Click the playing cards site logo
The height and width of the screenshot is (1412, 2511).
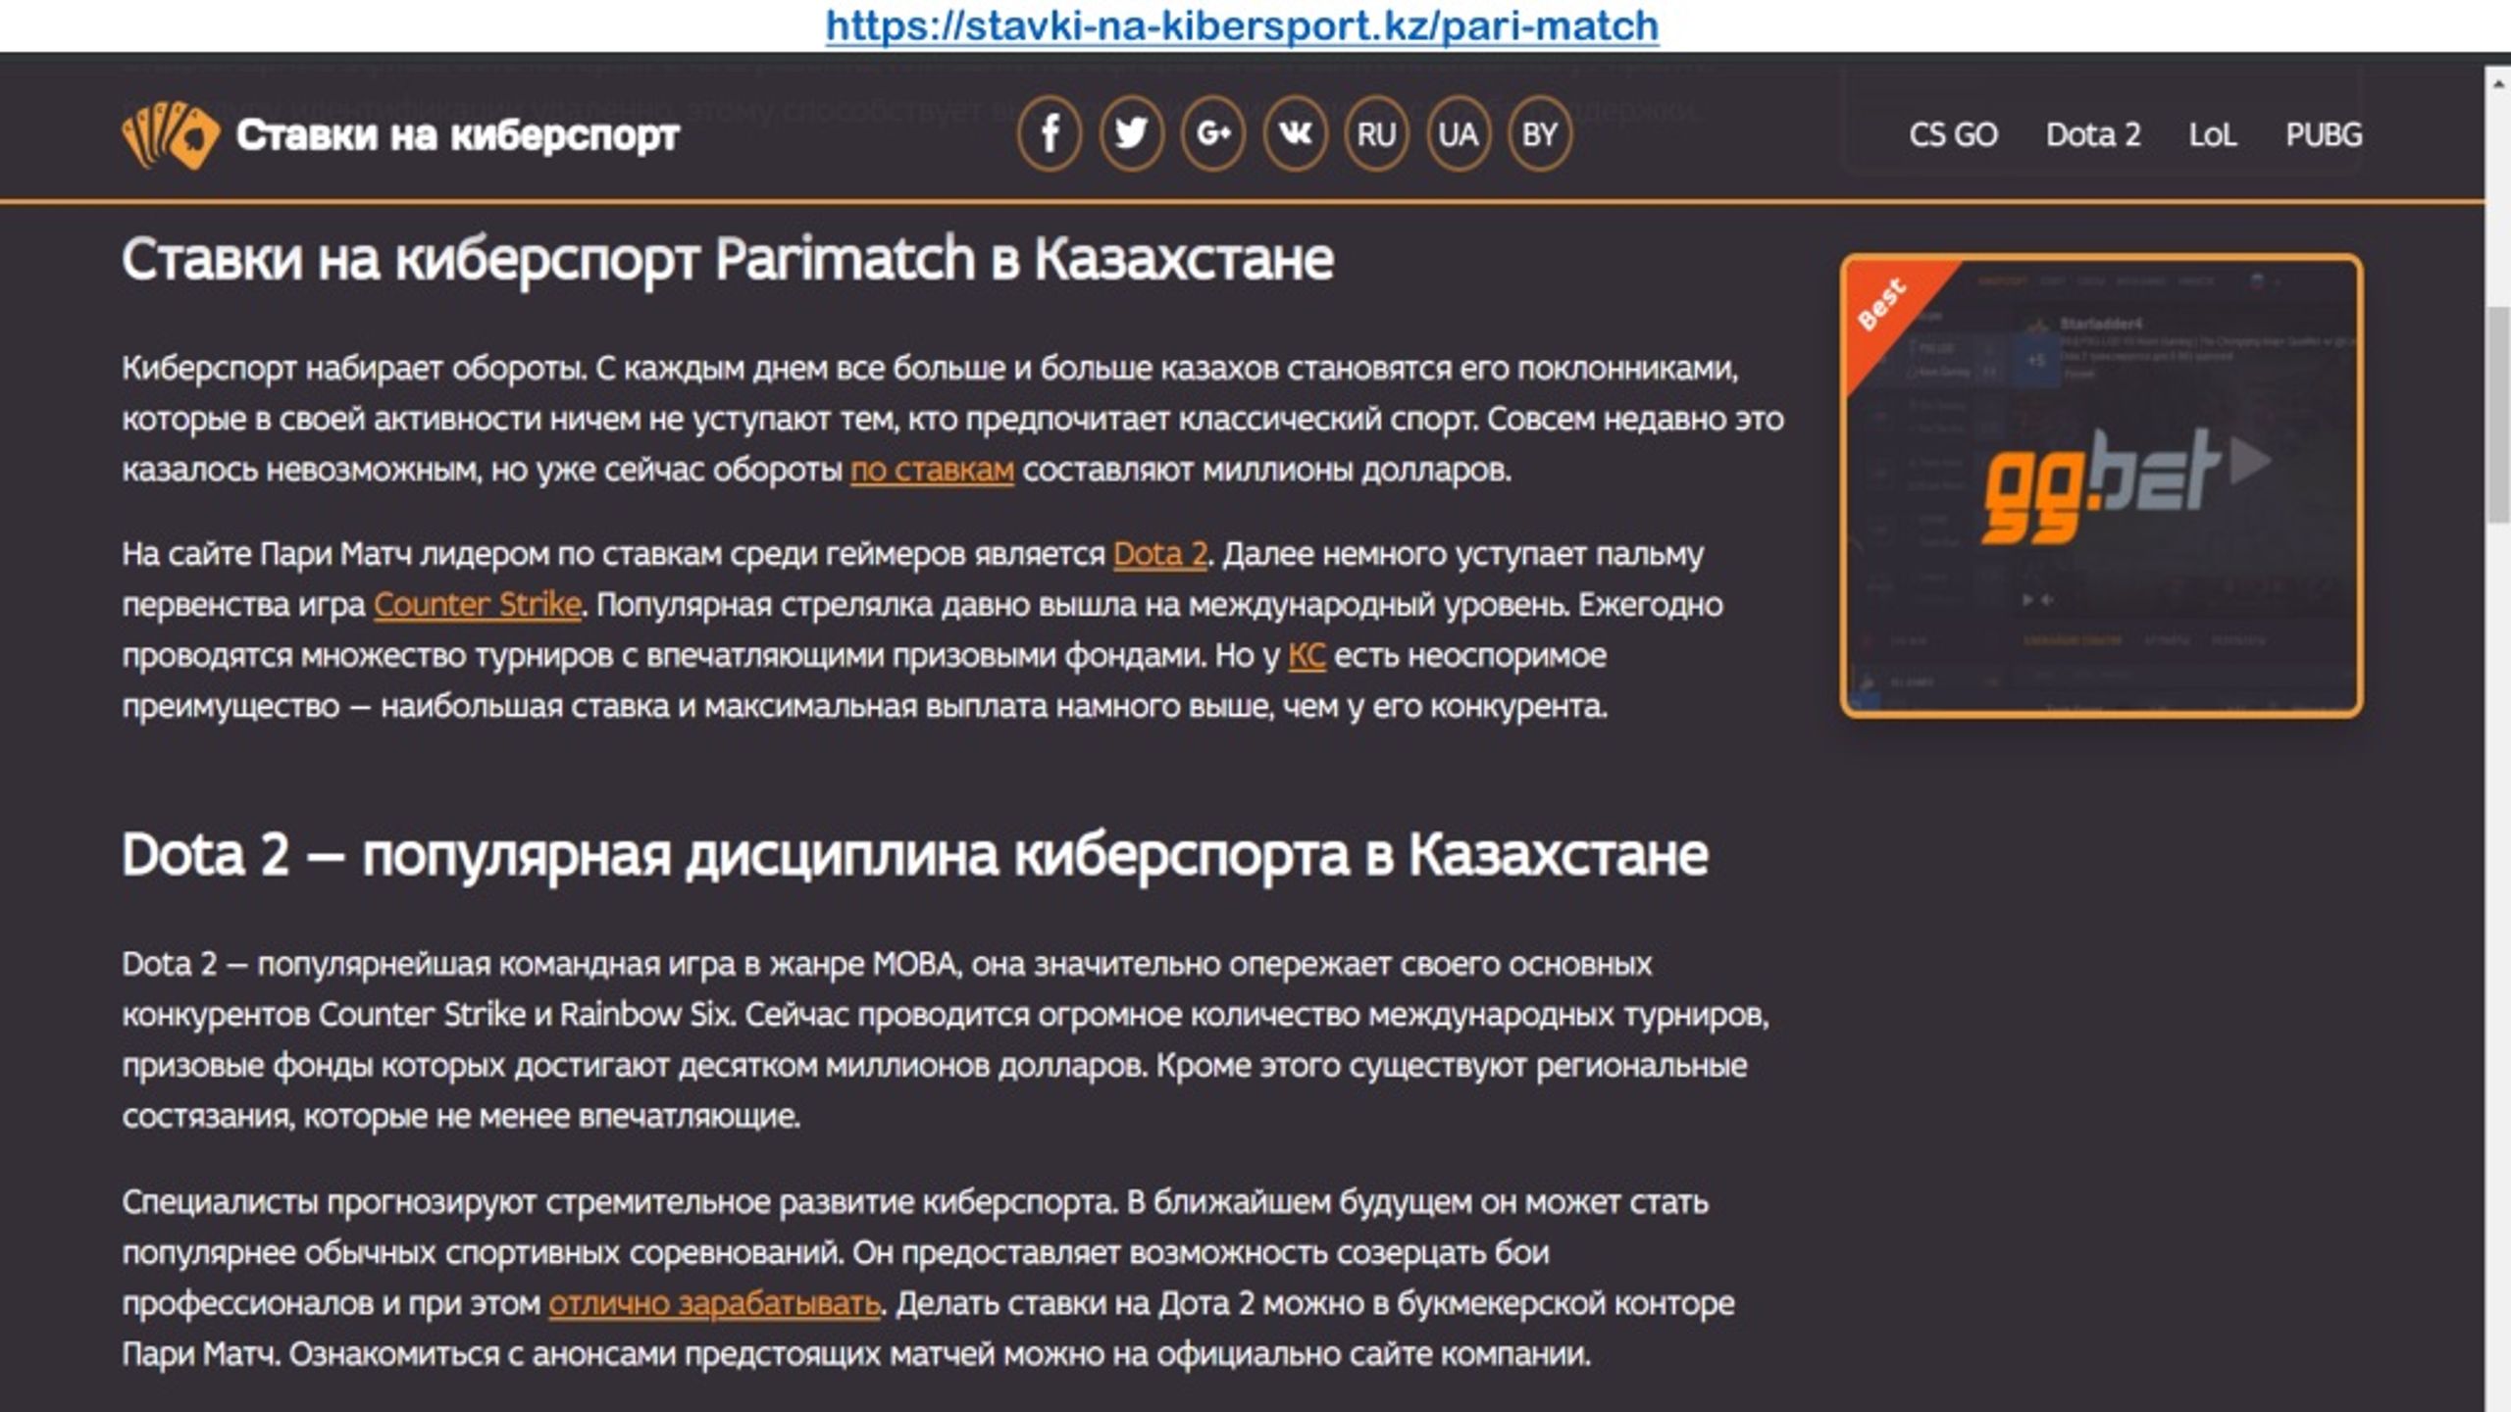tap(171, 135)
